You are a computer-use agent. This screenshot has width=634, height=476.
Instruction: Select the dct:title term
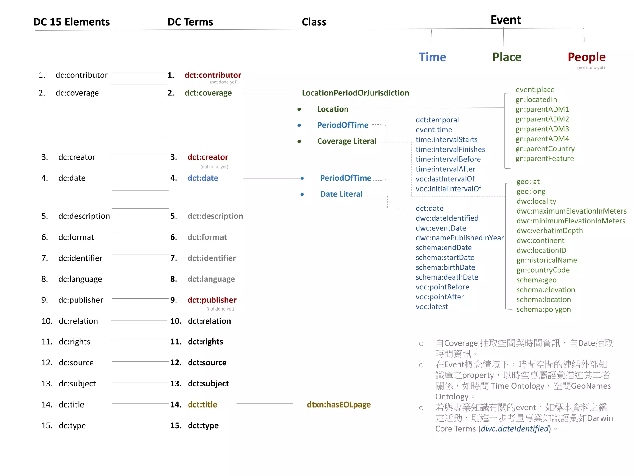click(202, 404)
